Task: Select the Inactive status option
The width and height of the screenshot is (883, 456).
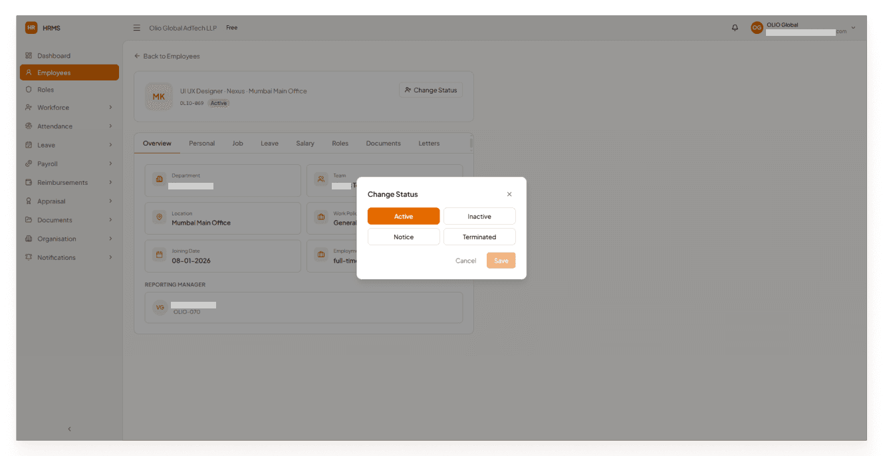Action: click(x=479, y=217)
